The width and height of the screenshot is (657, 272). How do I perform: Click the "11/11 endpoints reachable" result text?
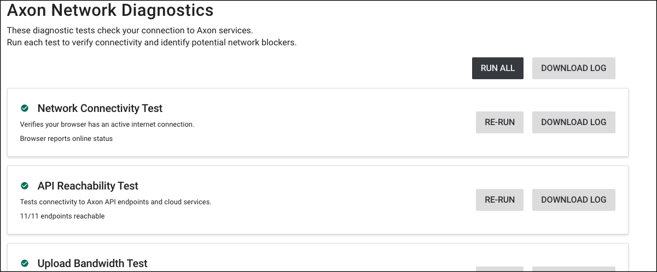[62, 216]
